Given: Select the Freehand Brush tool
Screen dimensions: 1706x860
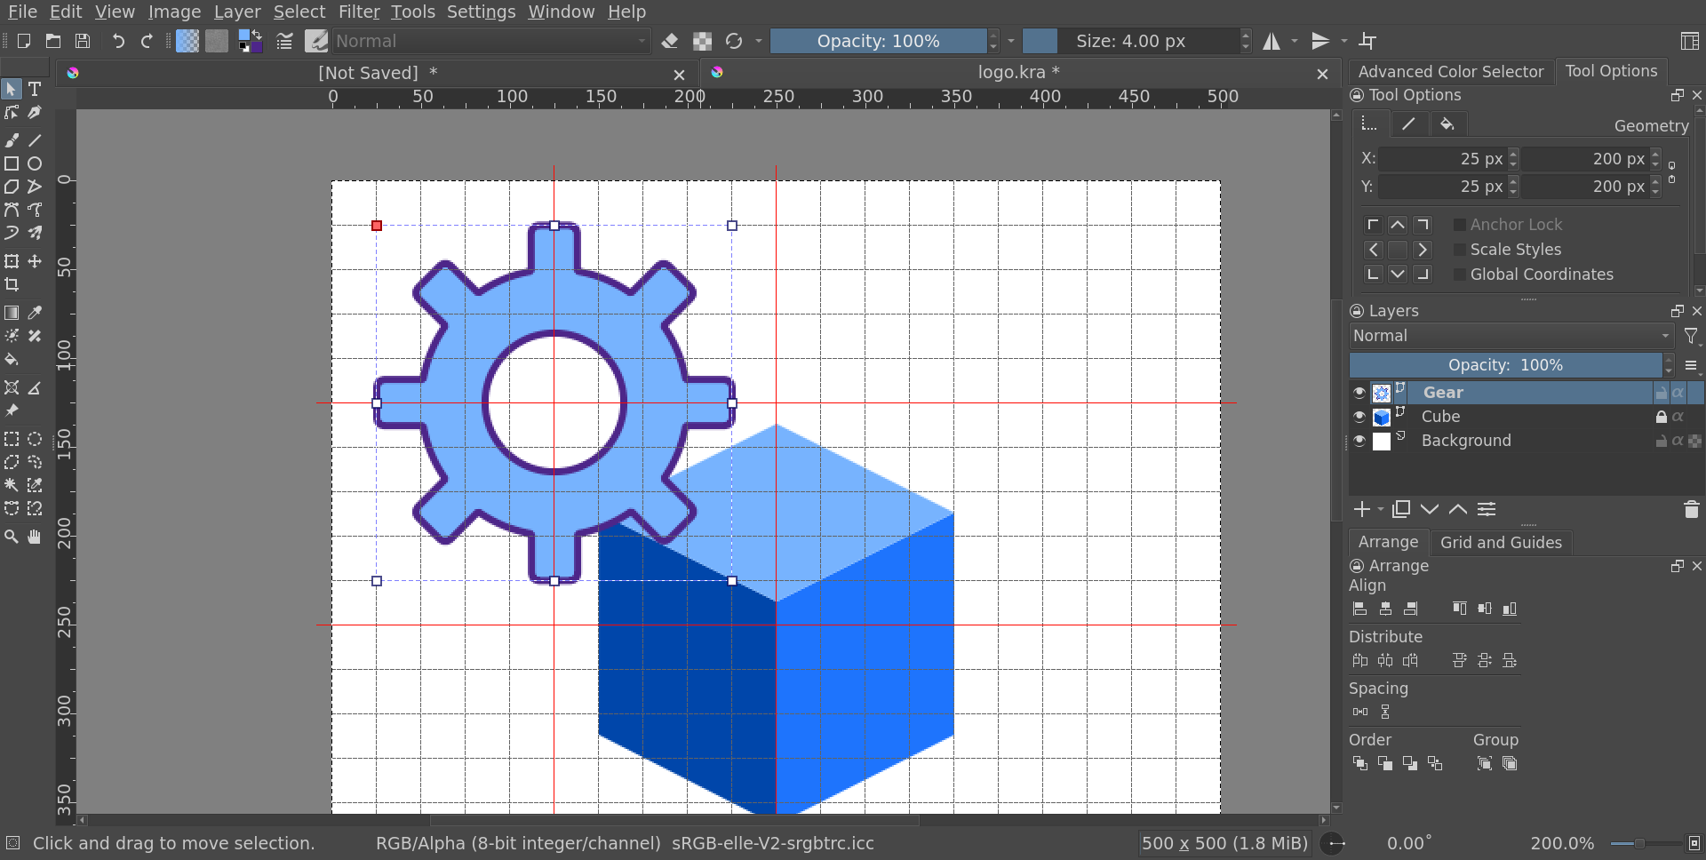Looking at the screenshot, I should click(x=12, y=140).
